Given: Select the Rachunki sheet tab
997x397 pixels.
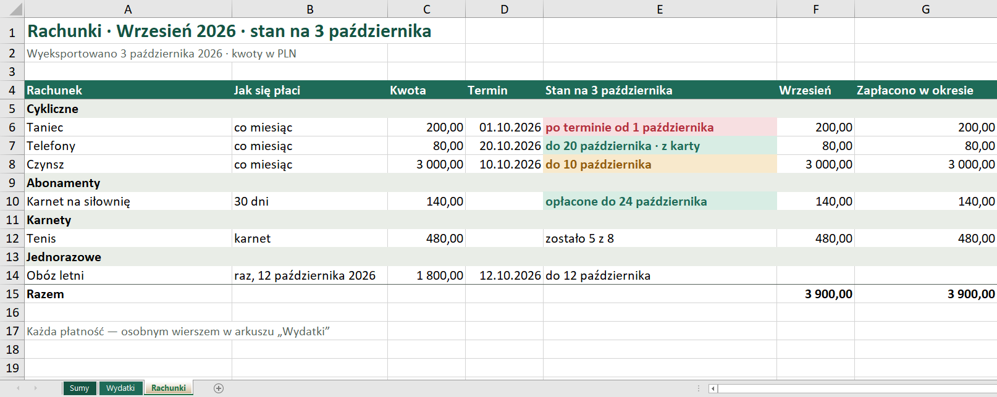Looking at the screenshot, I should (x=169, y=388).
